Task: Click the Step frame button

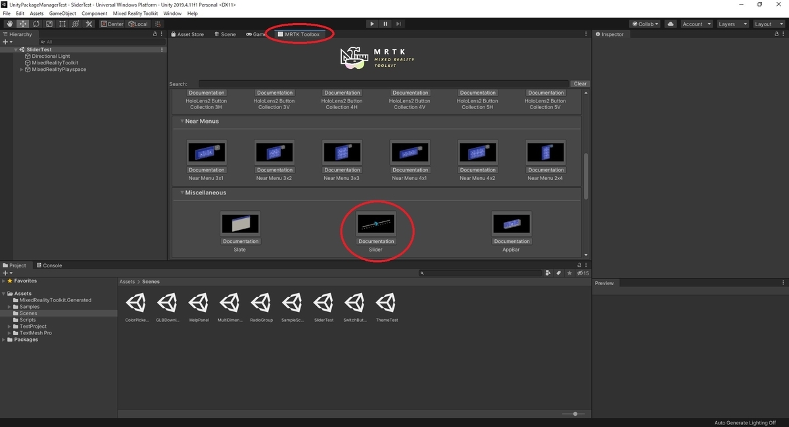Action: [x=398, y=24]
